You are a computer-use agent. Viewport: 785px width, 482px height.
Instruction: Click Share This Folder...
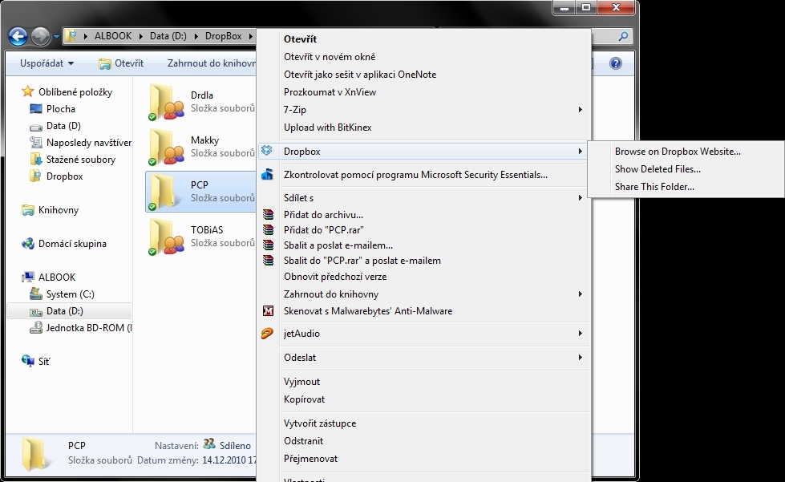click(654, 187)
